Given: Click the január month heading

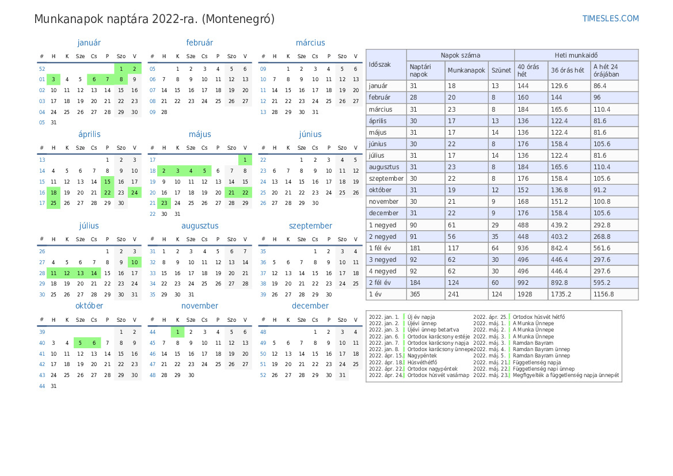Looking at the screenshot, I should point(89,43).
